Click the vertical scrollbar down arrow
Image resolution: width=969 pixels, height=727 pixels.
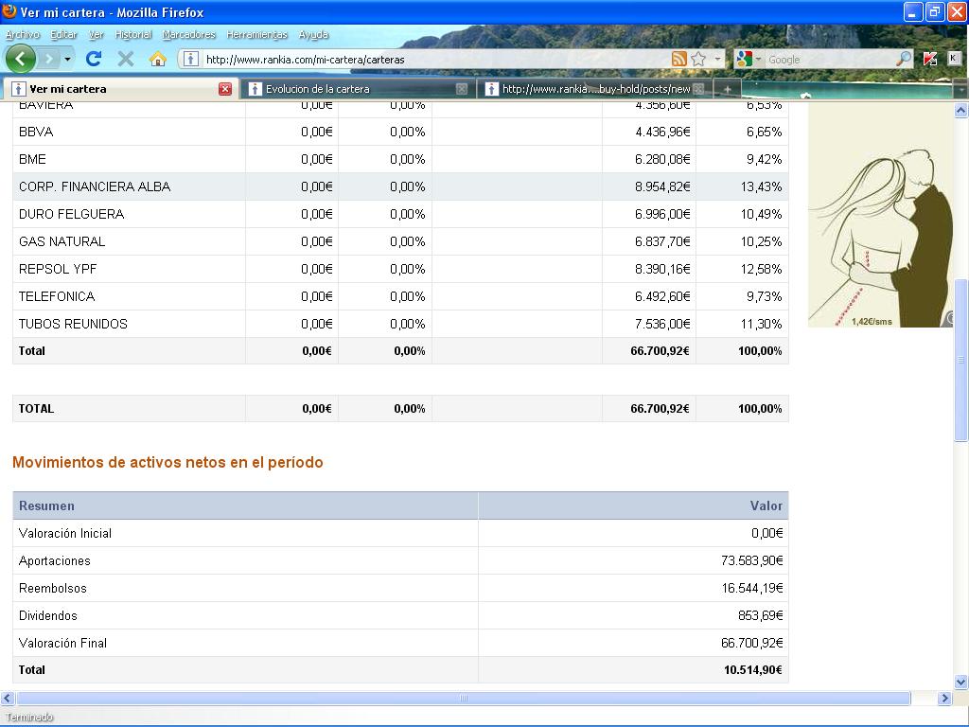pyautogui.click(x=960, y=682)
